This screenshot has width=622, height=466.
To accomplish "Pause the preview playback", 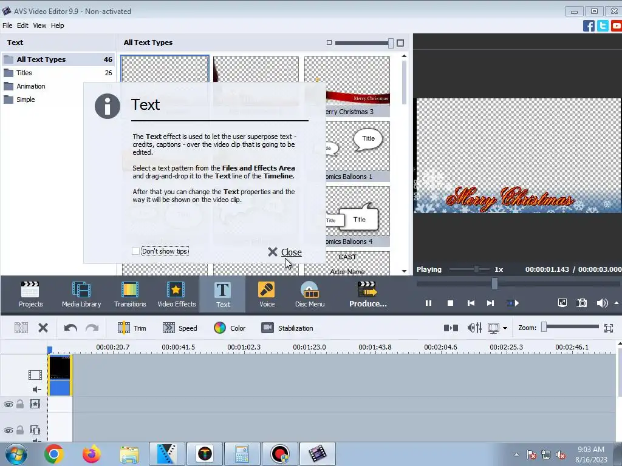I will [x=428, y=303].
